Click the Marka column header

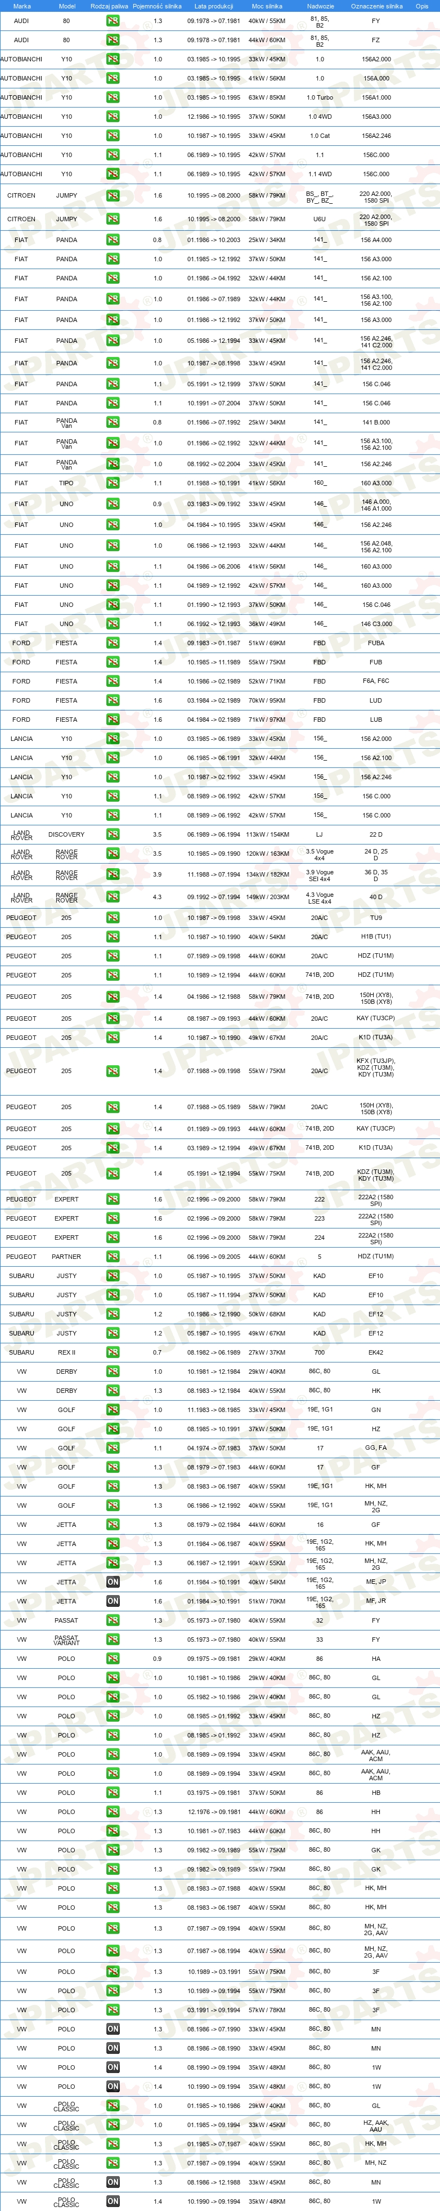coord(21,5)
